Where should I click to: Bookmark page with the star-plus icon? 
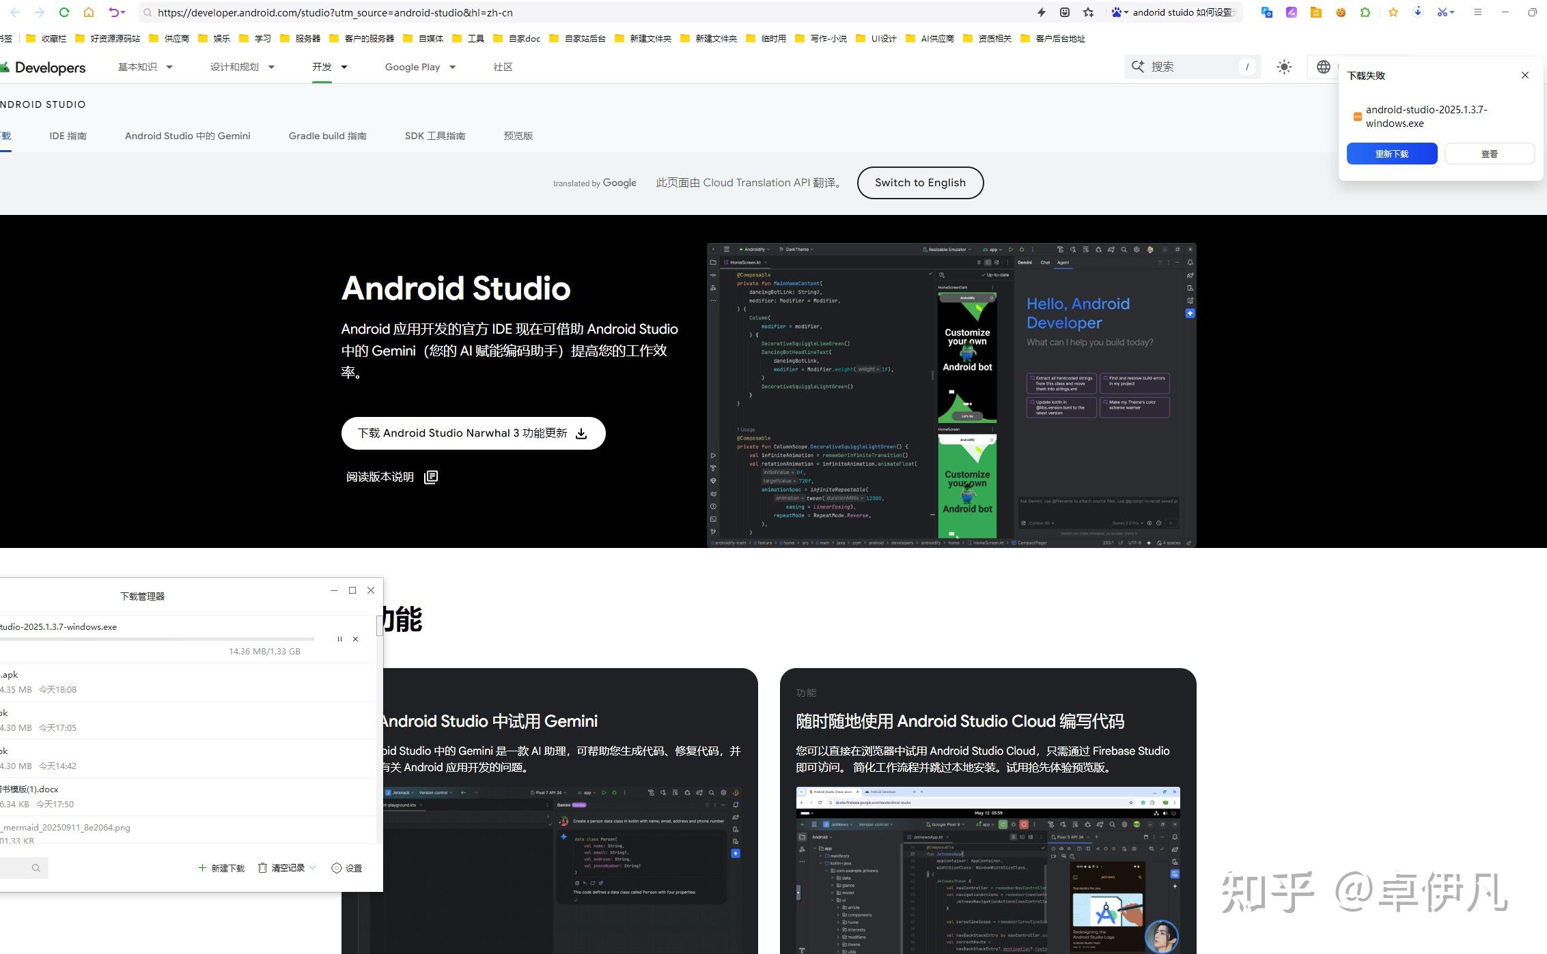pyautogui.click(x=1088, y=12)
